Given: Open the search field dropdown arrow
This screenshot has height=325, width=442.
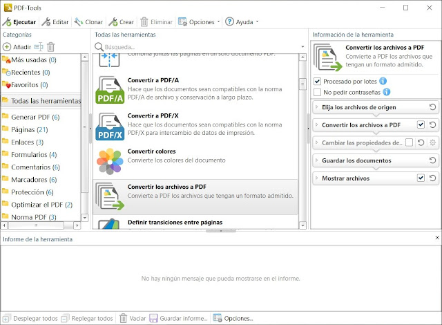Looking at the screenshot, I should point(302,47).
